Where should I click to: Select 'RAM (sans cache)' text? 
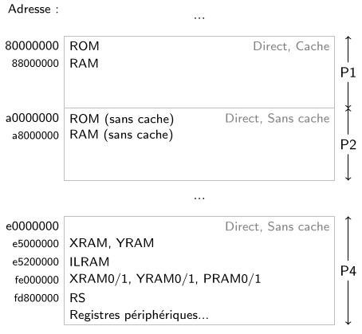click(x=121, y=135)
